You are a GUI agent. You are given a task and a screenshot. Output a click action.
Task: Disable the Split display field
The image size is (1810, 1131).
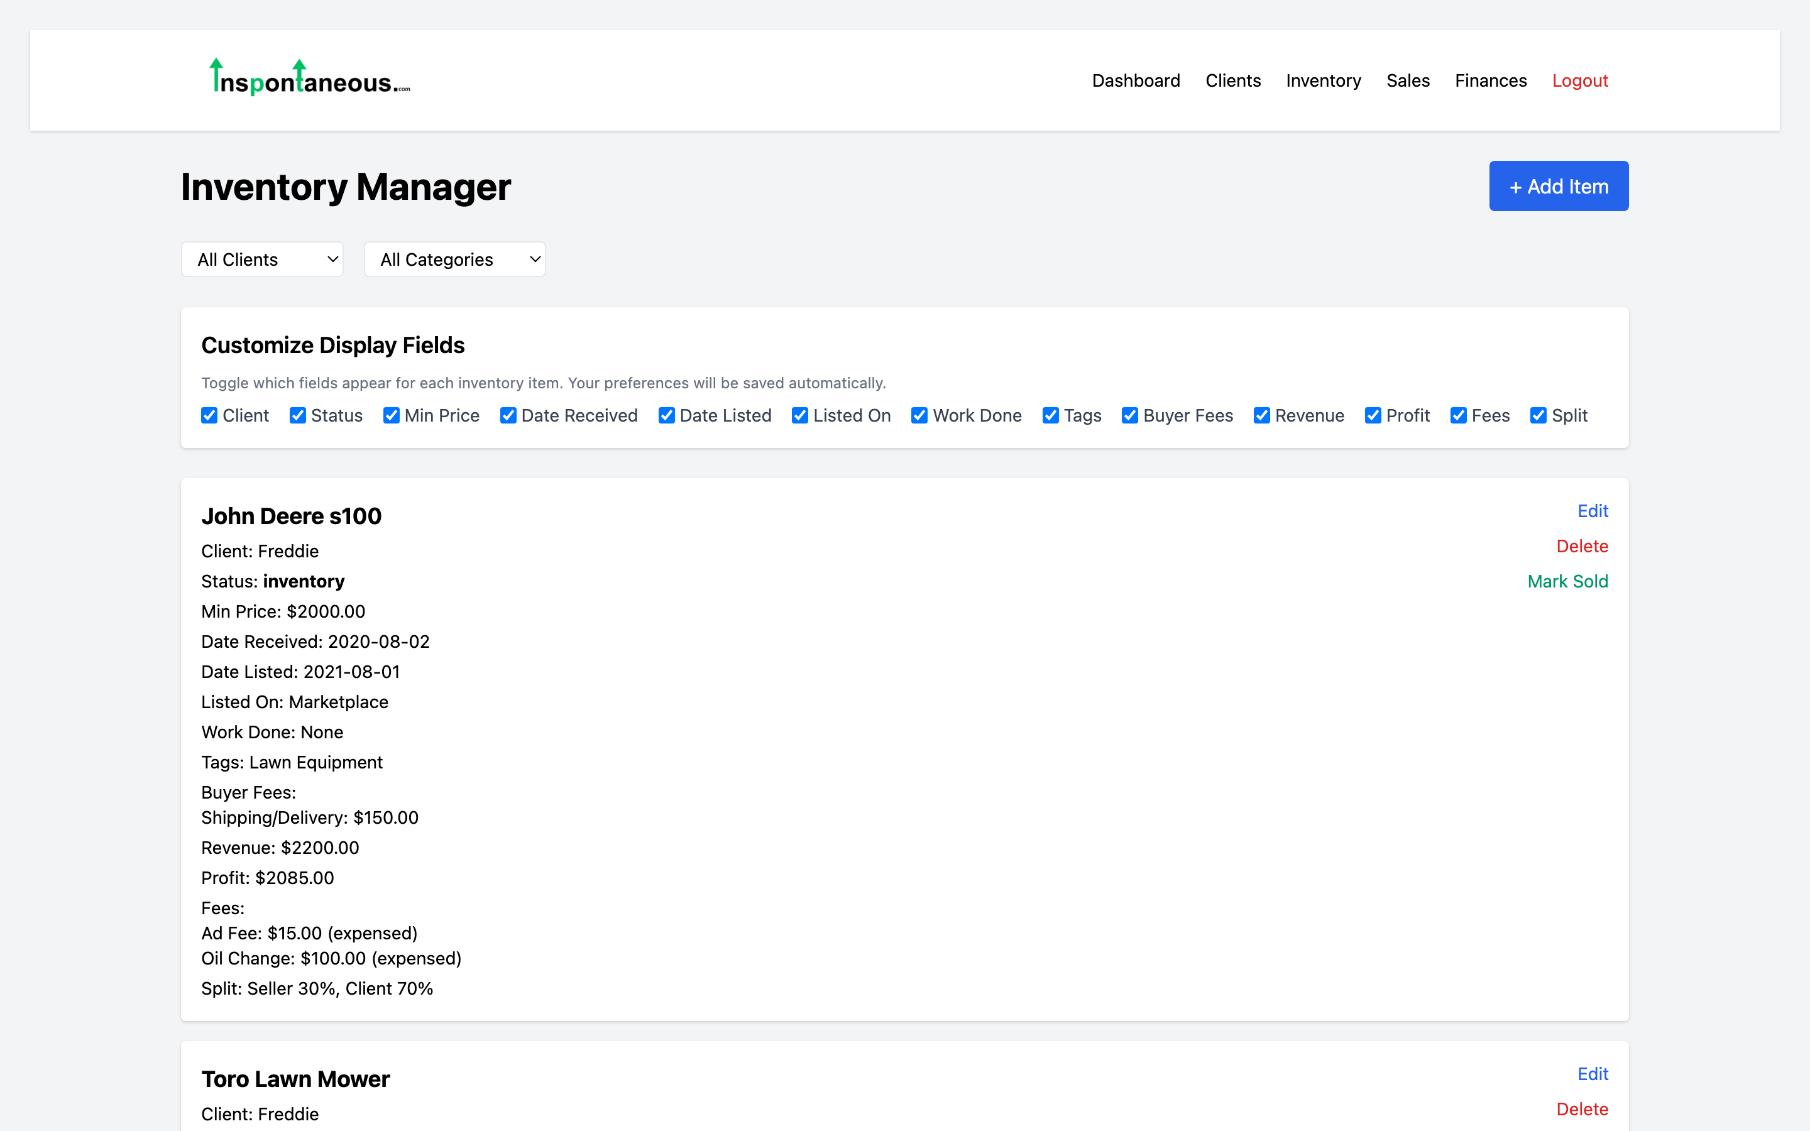[1538, 415]
